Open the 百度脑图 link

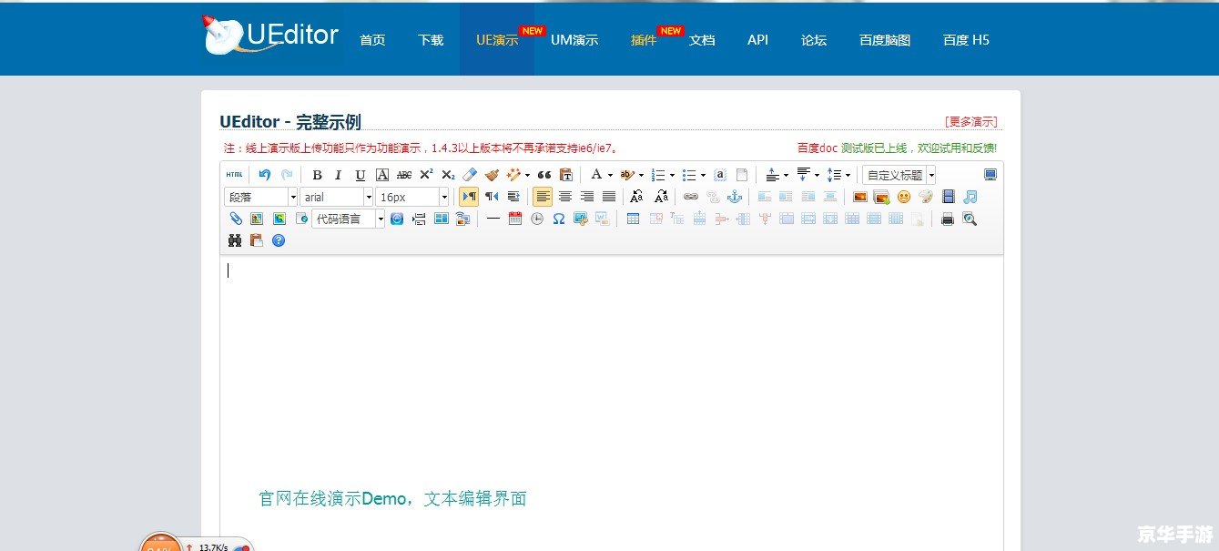[x=885, y=40]
